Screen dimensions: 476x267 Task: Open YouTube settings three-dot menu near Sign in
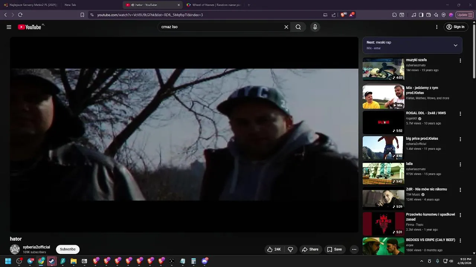[437, 27]
